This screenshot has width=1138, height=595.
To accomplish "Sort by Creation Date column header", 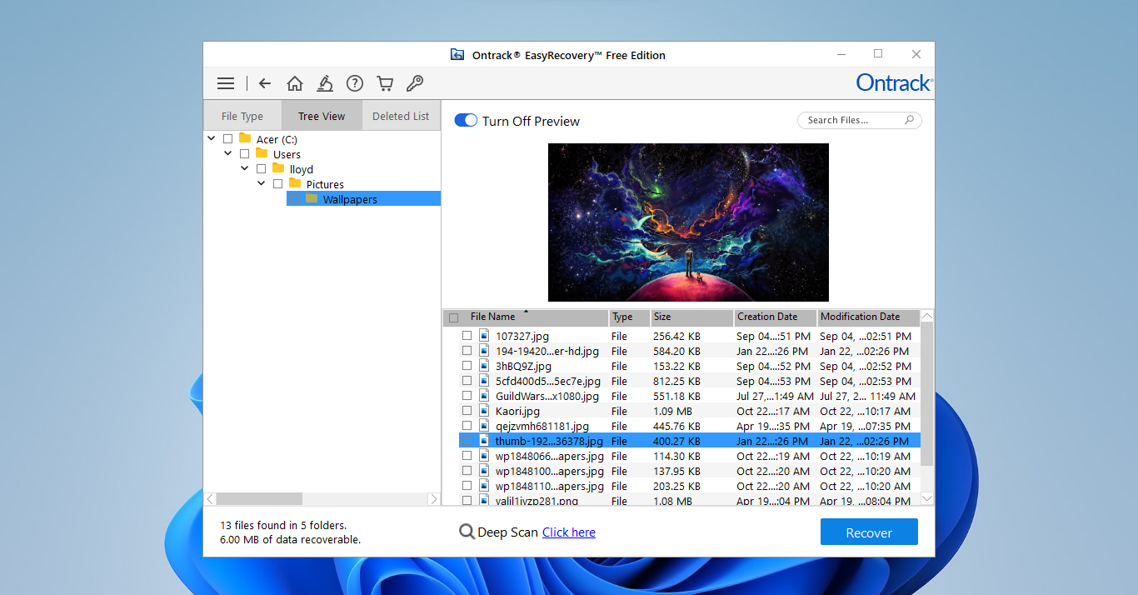I will pyautogui.click(x=776, y=317).
